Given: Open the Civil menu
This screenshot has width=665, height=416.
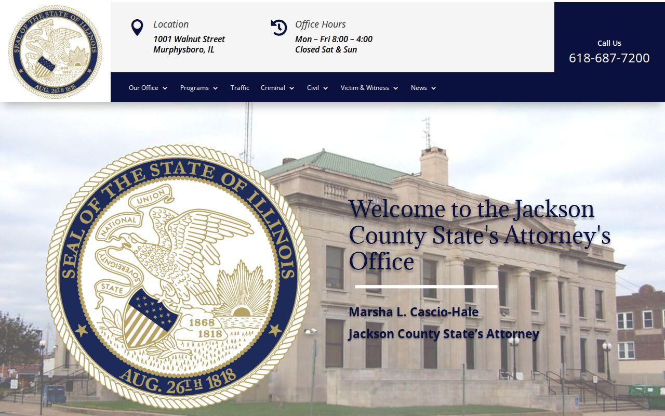Looking at the screenshot, I should tap(317, 88).
